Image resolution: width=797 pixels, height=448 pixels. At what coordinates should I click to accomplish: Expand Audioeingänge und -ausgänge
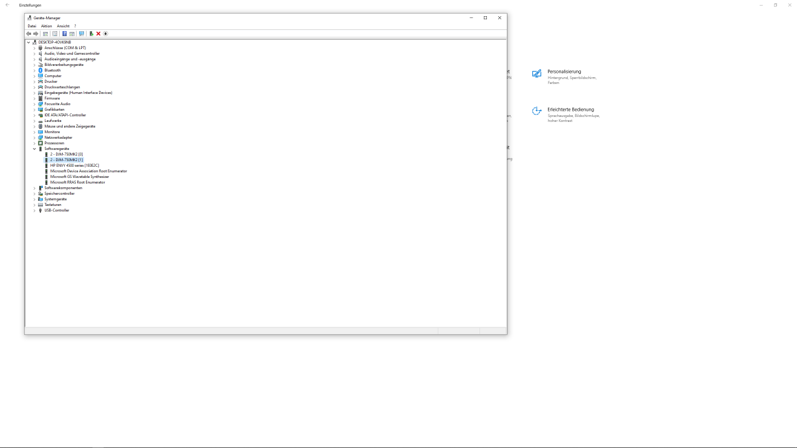[34, 59]
